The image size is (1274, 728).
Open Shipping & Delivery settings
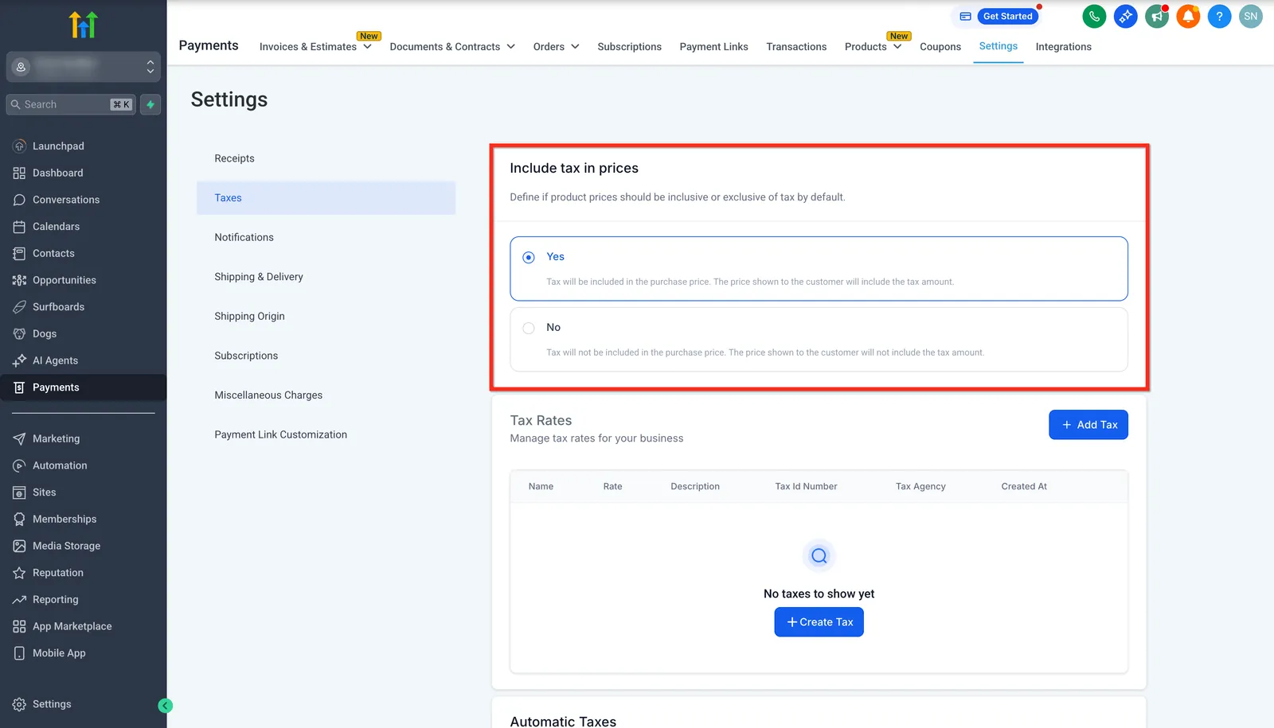pos(326,277)
